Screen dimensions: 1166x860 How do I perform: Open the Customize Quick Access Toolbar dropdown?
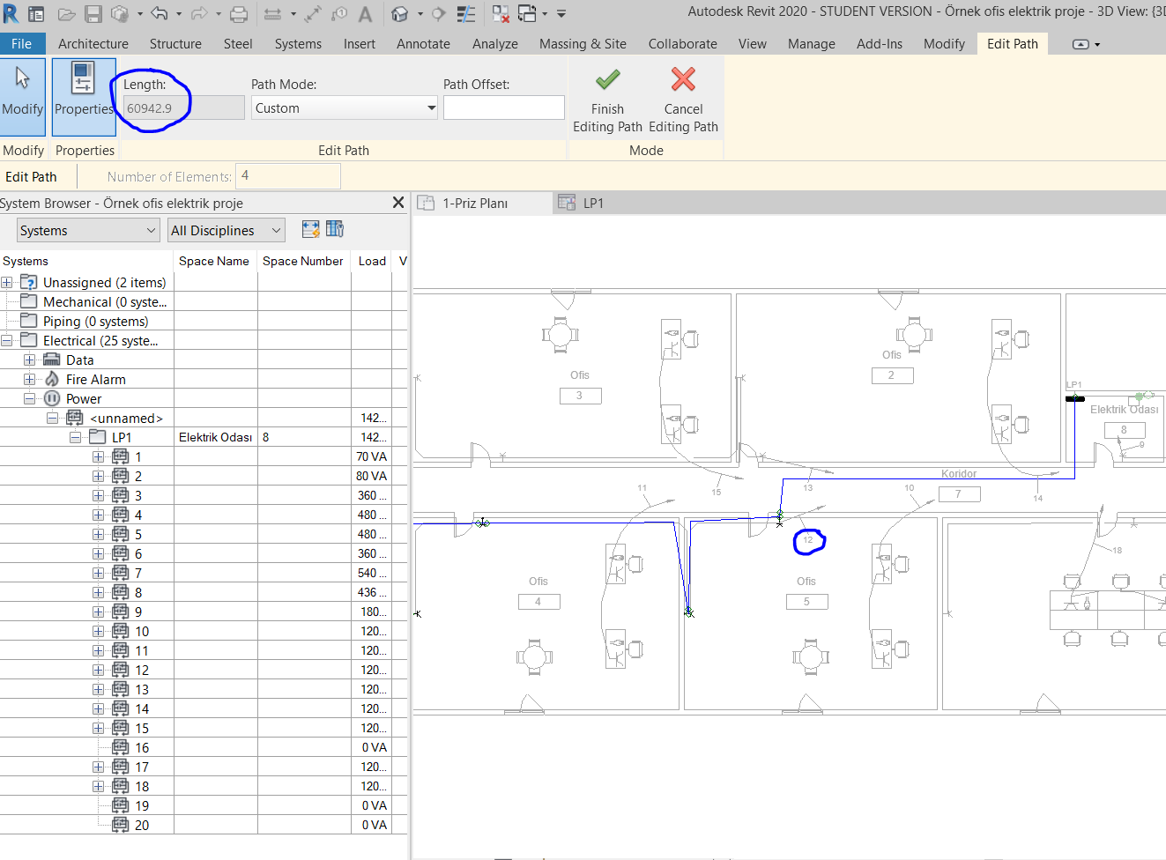[561, 14]
